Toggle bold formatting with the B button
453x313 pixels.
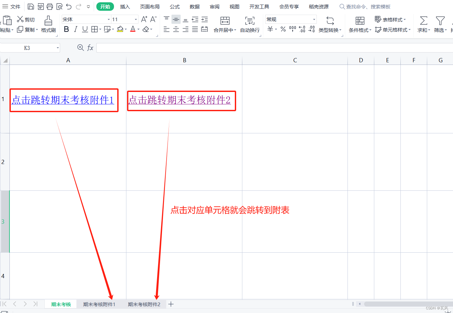pos(66,29)
